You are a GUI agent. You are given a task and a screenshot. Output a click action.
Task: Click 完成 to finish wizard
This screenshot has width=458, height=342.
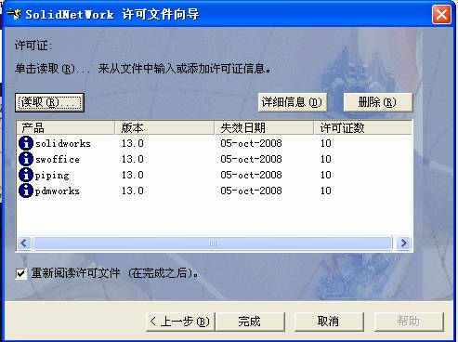[250, 322]
